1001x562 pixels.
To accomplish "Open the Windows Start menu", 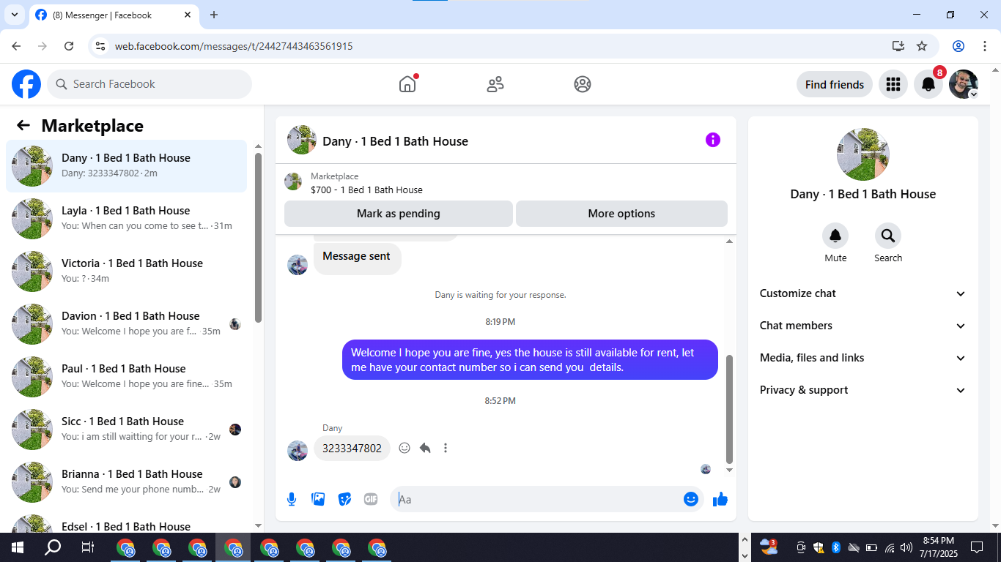I will point(18,547).
